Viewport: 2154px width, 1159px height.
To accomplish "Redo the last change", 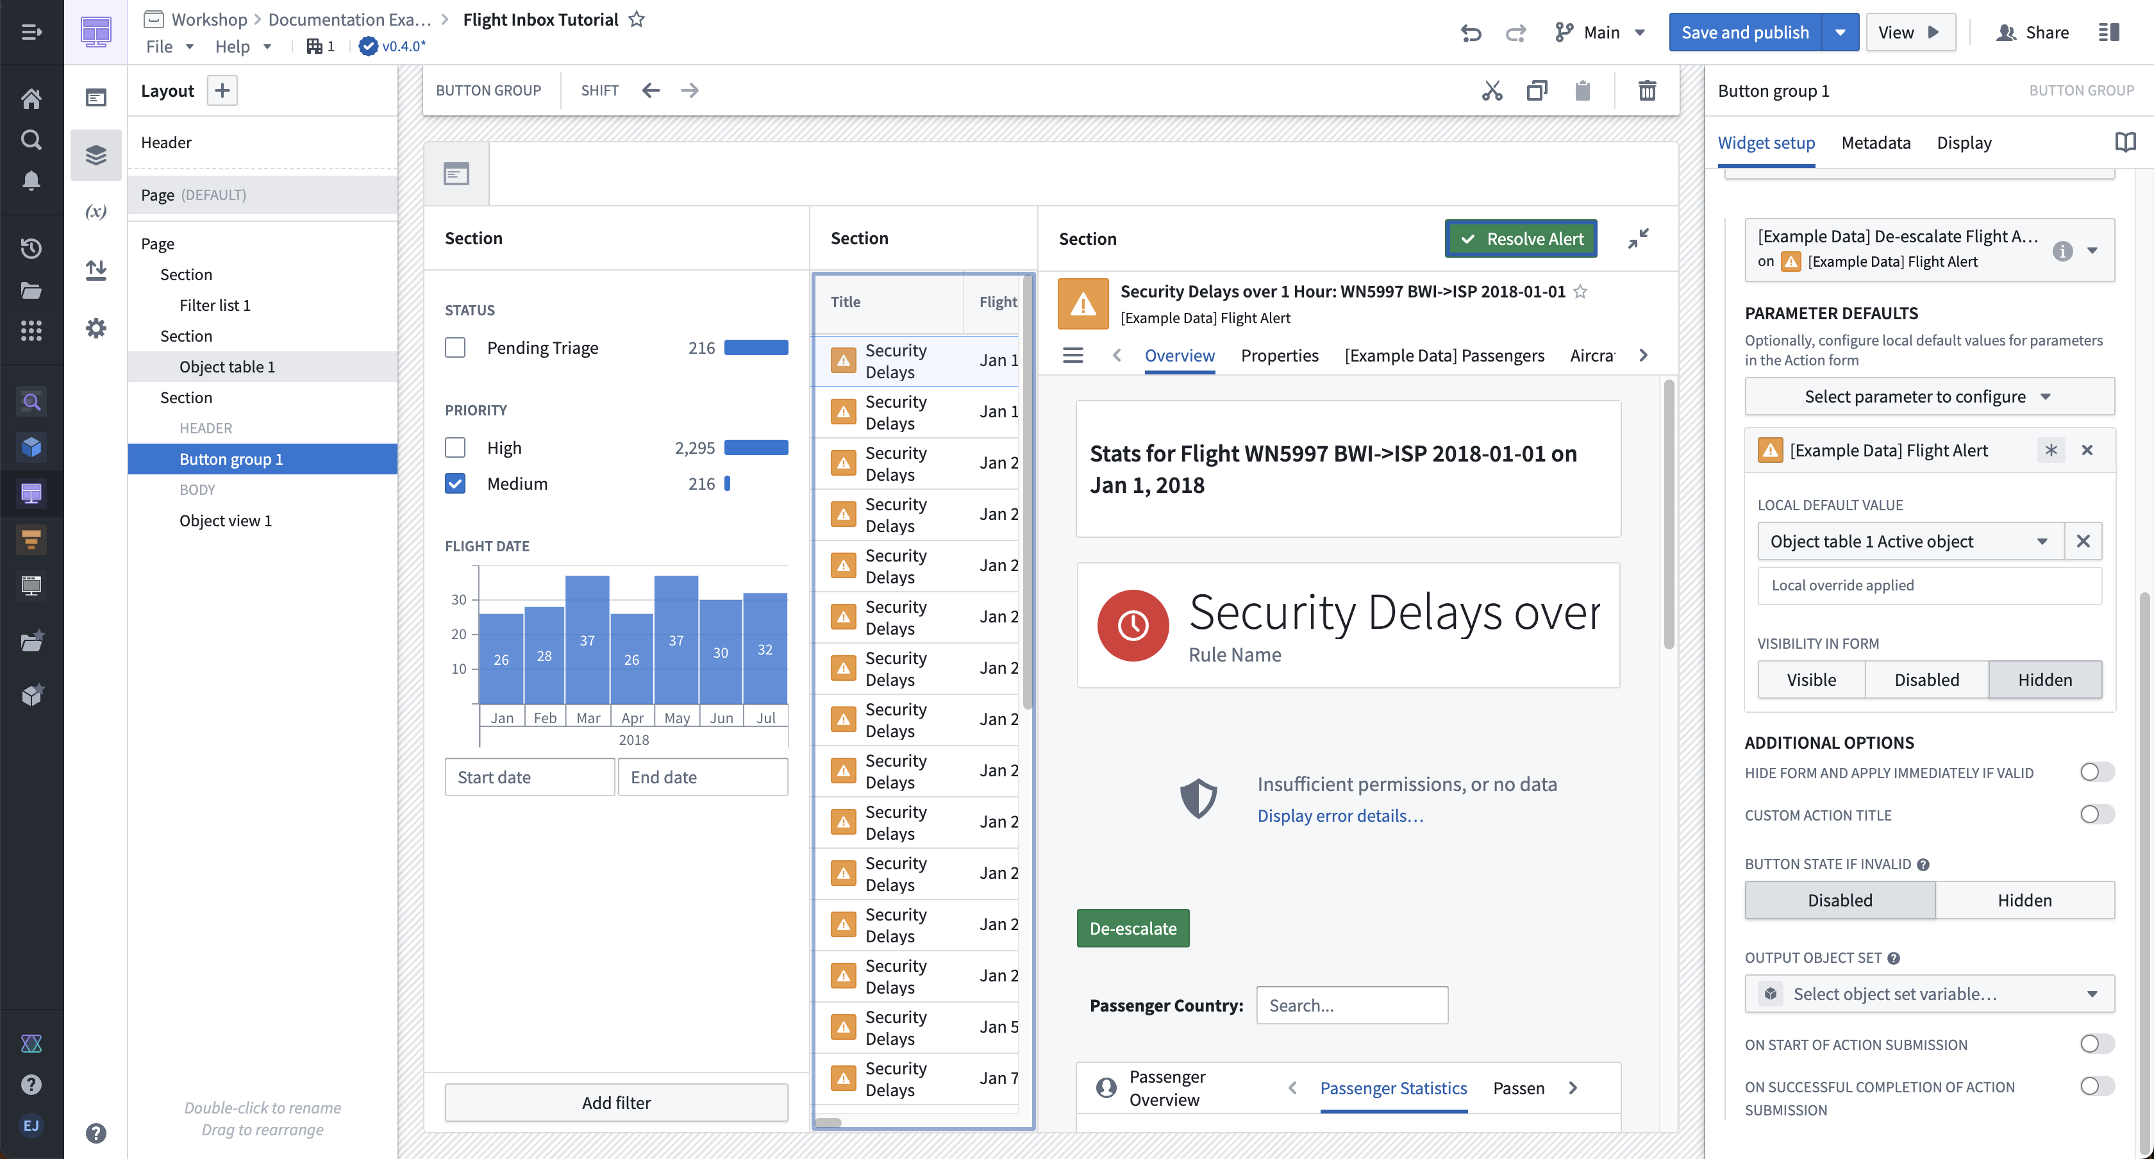I will (x=1515, y=33).
